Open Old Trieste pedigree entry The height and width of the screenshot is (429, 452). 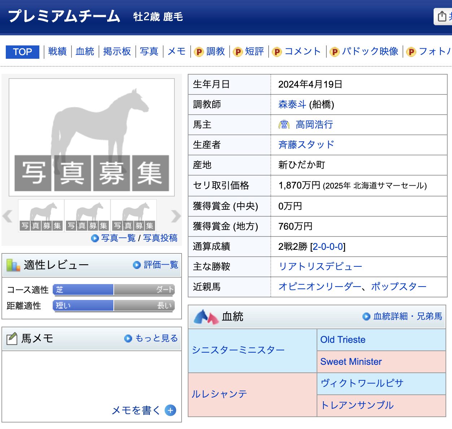click(343, 340)
